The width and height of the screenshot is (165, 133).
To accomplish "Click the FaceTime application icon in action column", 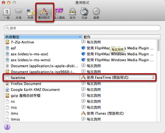I will tap(83, 77).
